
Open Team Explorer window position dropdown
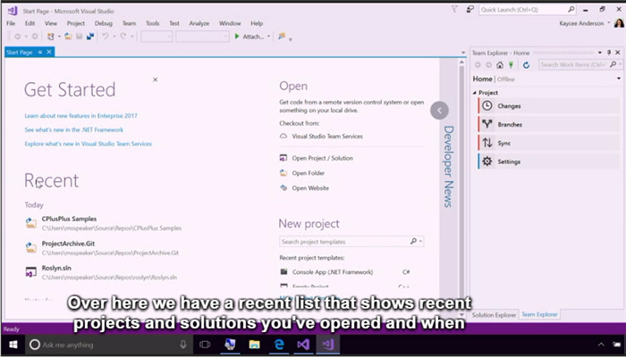[600, 53]
